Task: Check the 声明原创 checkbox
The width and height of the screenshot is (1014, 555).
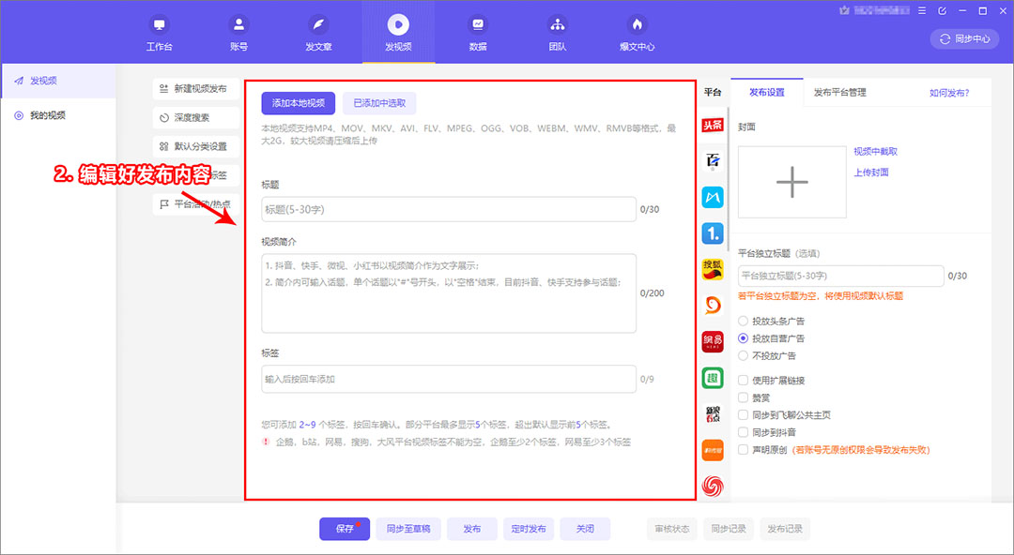Action: coord(744,450)
